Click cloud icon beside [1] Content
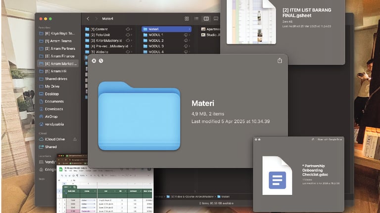Viewport: 380px width, 213px height. coord(128,29)
